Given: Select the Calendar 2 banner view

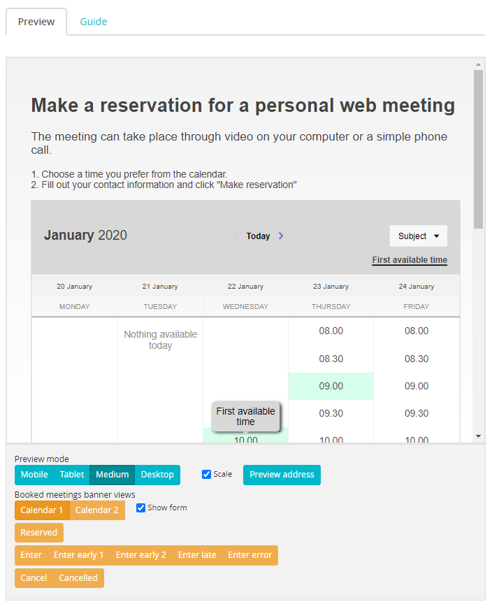Looking at the screenshot, I should click(x=97, y=510).
